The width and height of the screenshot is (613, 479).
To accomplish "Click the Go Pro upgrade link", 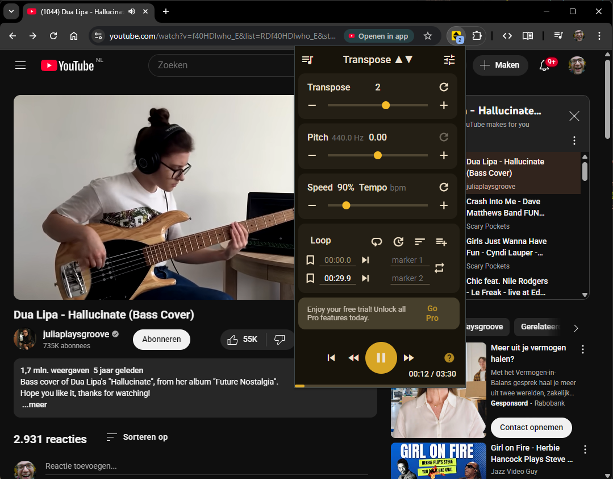I will click(x=432, y=313).
